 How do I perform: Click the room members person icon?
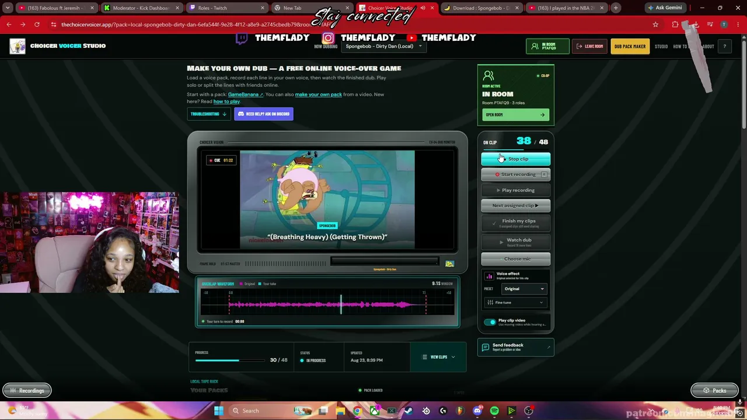[x=488, y=76]
